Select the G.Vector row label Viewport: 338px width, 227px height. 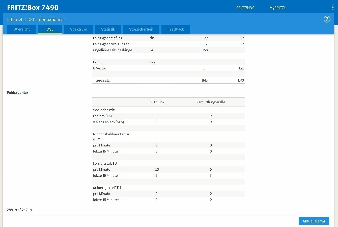click(100, 68)
